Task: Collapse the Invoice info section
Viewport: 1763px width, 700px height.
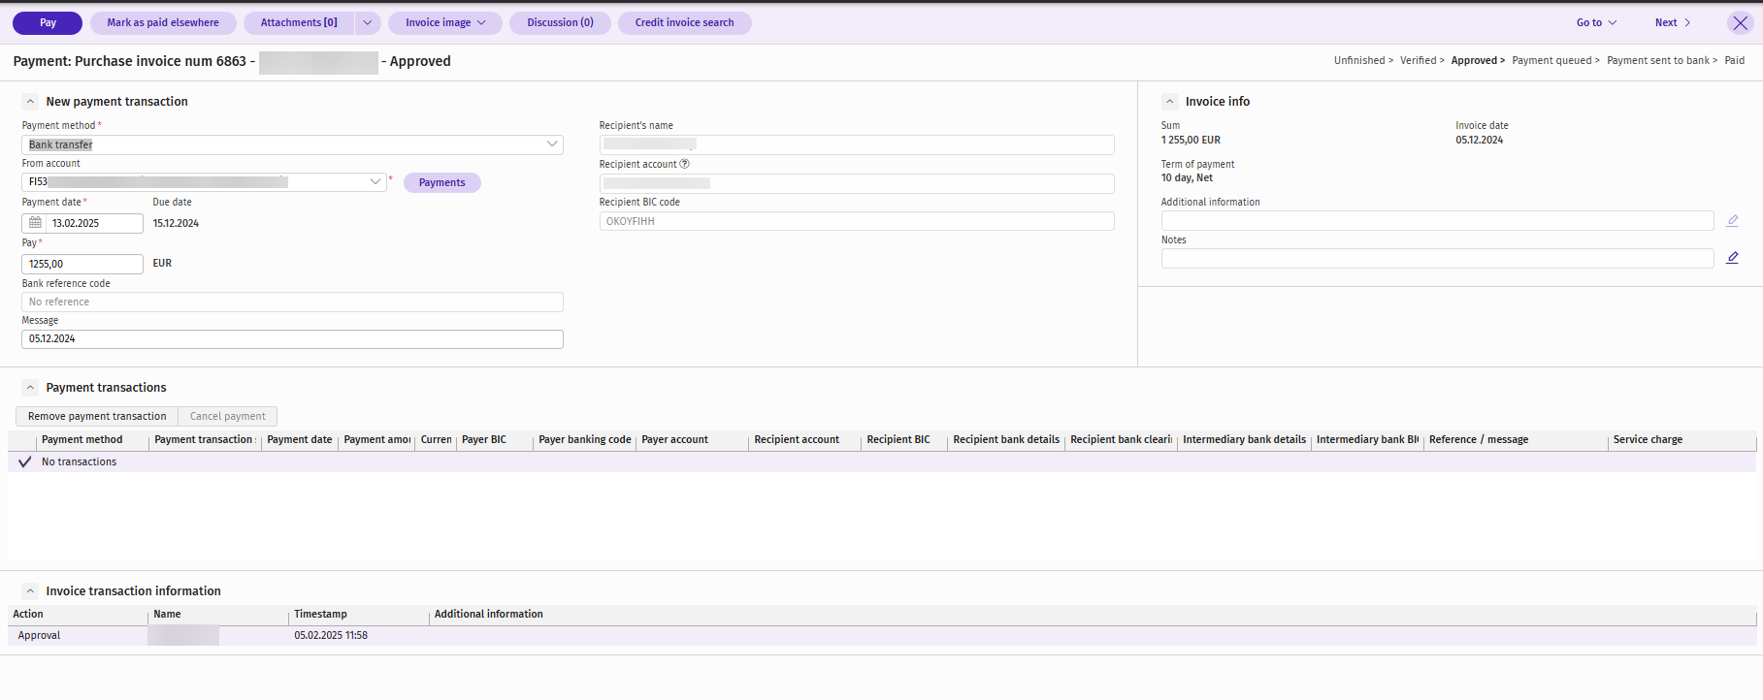Action: tap(1170, 101)
